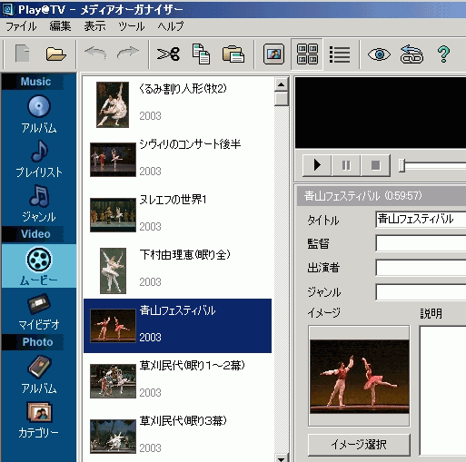Select 下村由理恵 movie thumbnail
Viewport: 466px width, 462px height.
coord(113,270)
